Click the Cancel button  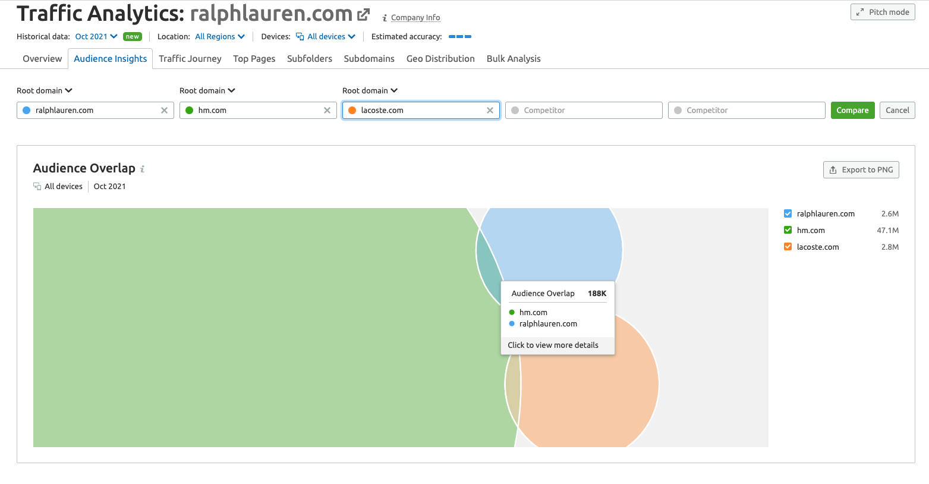897,111
